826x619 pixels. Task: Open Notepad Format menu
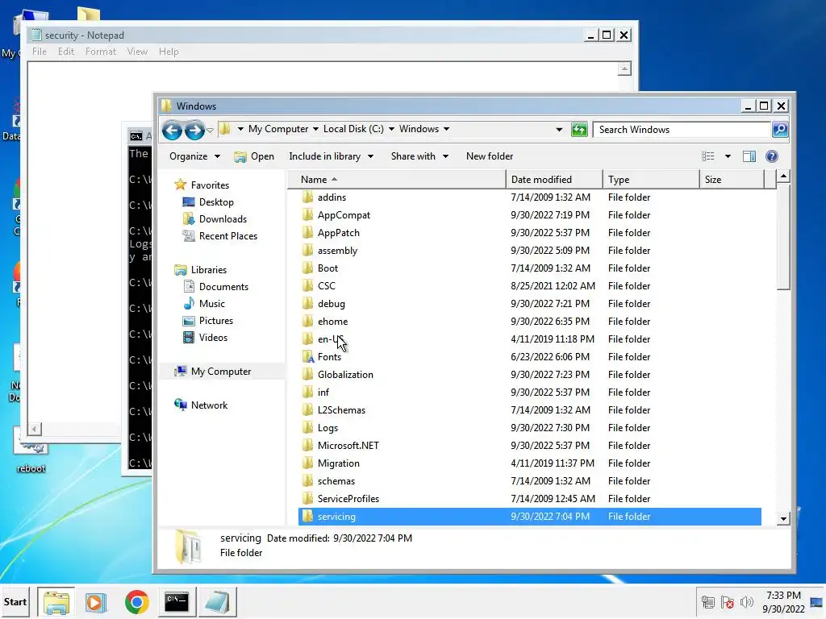(101, 52)
